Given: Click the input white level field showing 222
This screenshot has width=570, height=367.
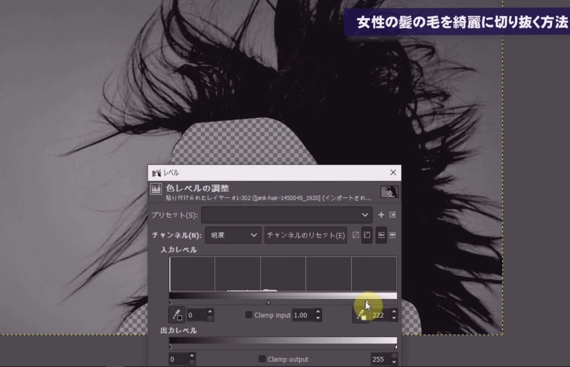Looking at the screenshot, I should [379, 315].
